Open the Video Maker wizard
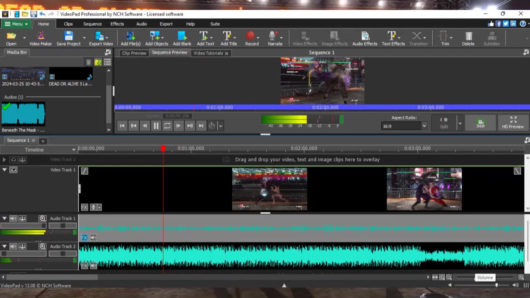530x298 pixels. (x=40, y=39)
